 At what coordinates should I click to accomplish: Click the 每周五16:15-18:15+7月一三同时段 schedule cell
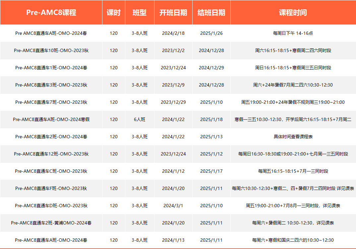(293, 171)
